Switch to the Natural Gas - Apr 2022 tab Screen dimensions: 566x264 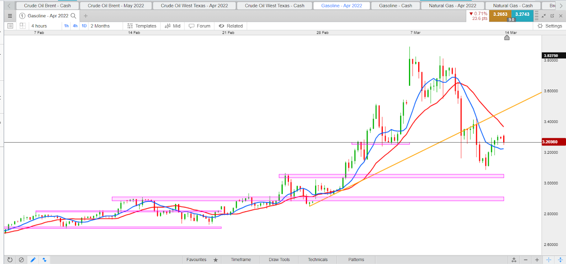click(453, 6)
